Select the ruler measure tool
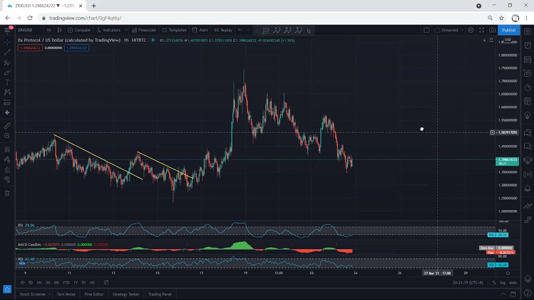 click(7, 126)
